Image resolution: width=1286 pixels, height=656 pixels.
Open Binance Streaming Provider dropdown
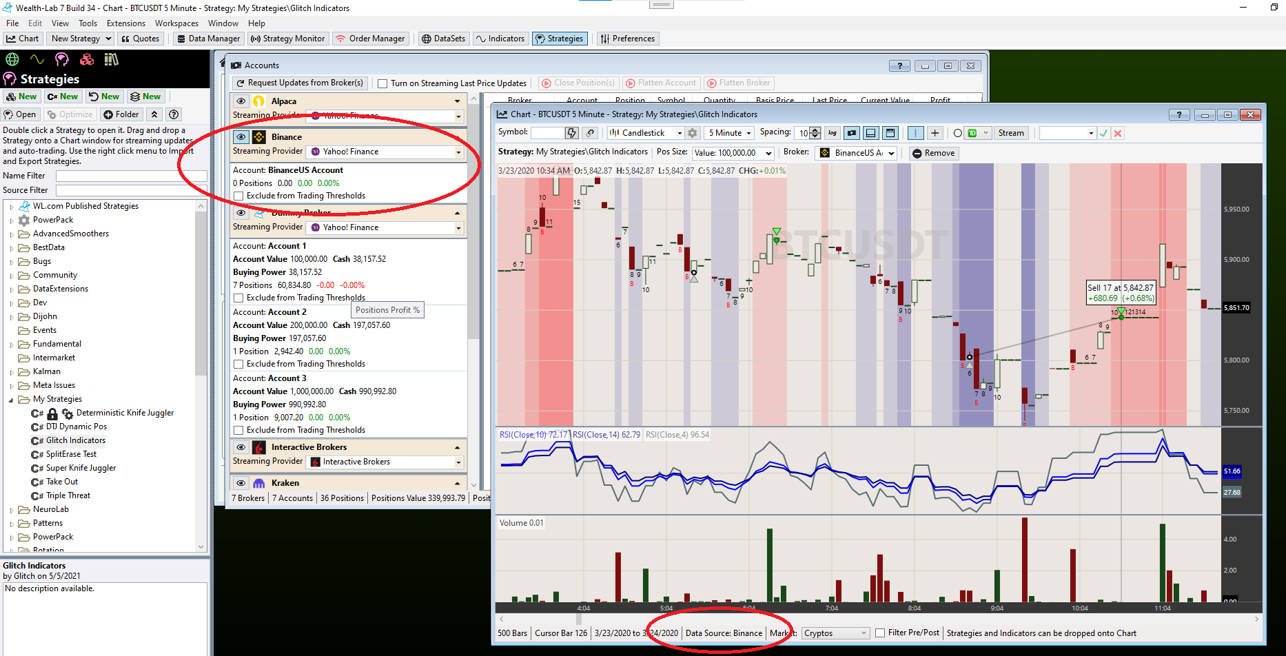385,152
